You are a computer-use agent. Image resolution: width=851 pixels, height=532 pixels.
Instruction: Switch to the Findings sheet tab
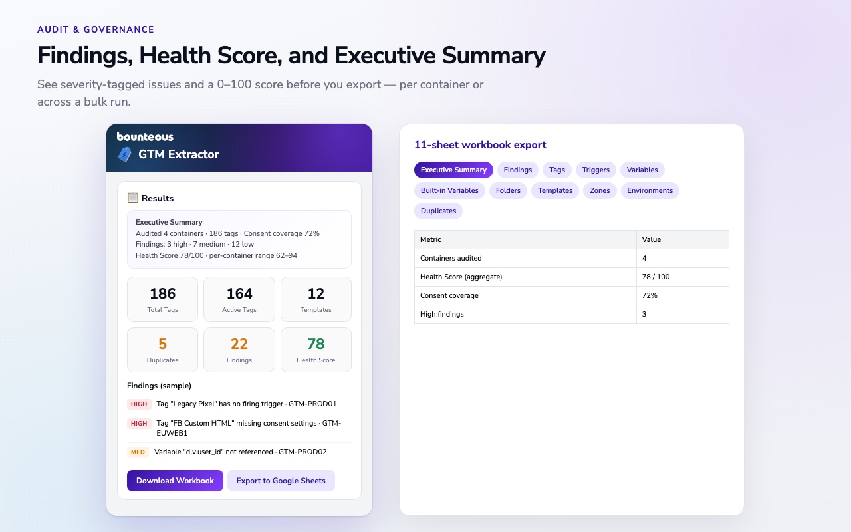click(x=518, y=170)
